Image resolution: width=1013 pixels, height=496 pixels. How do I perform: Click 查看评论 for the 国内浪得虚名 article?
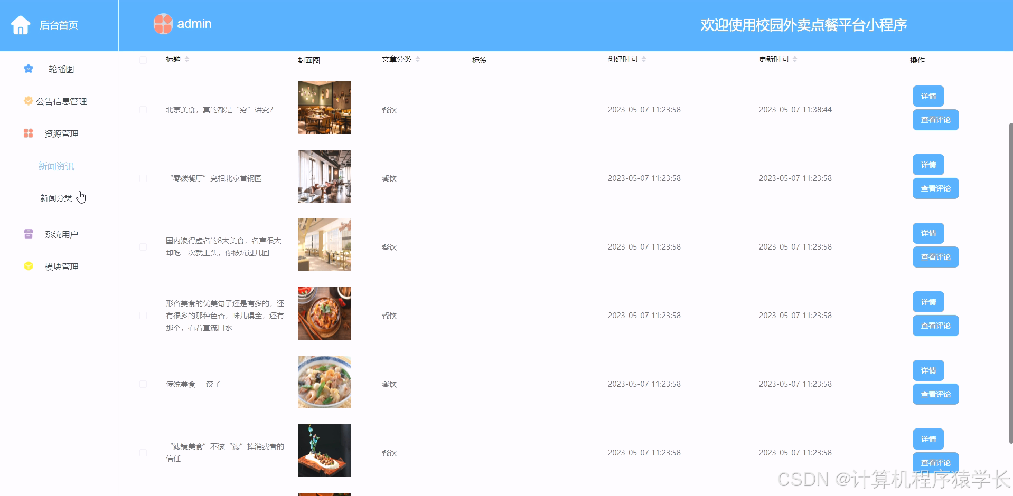[x=935, y=257]
